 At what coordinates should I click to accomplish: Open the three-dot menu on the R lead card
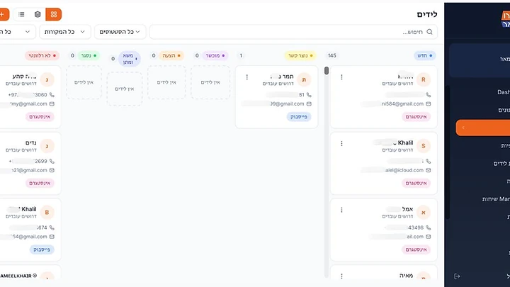(x=341, y=77)
